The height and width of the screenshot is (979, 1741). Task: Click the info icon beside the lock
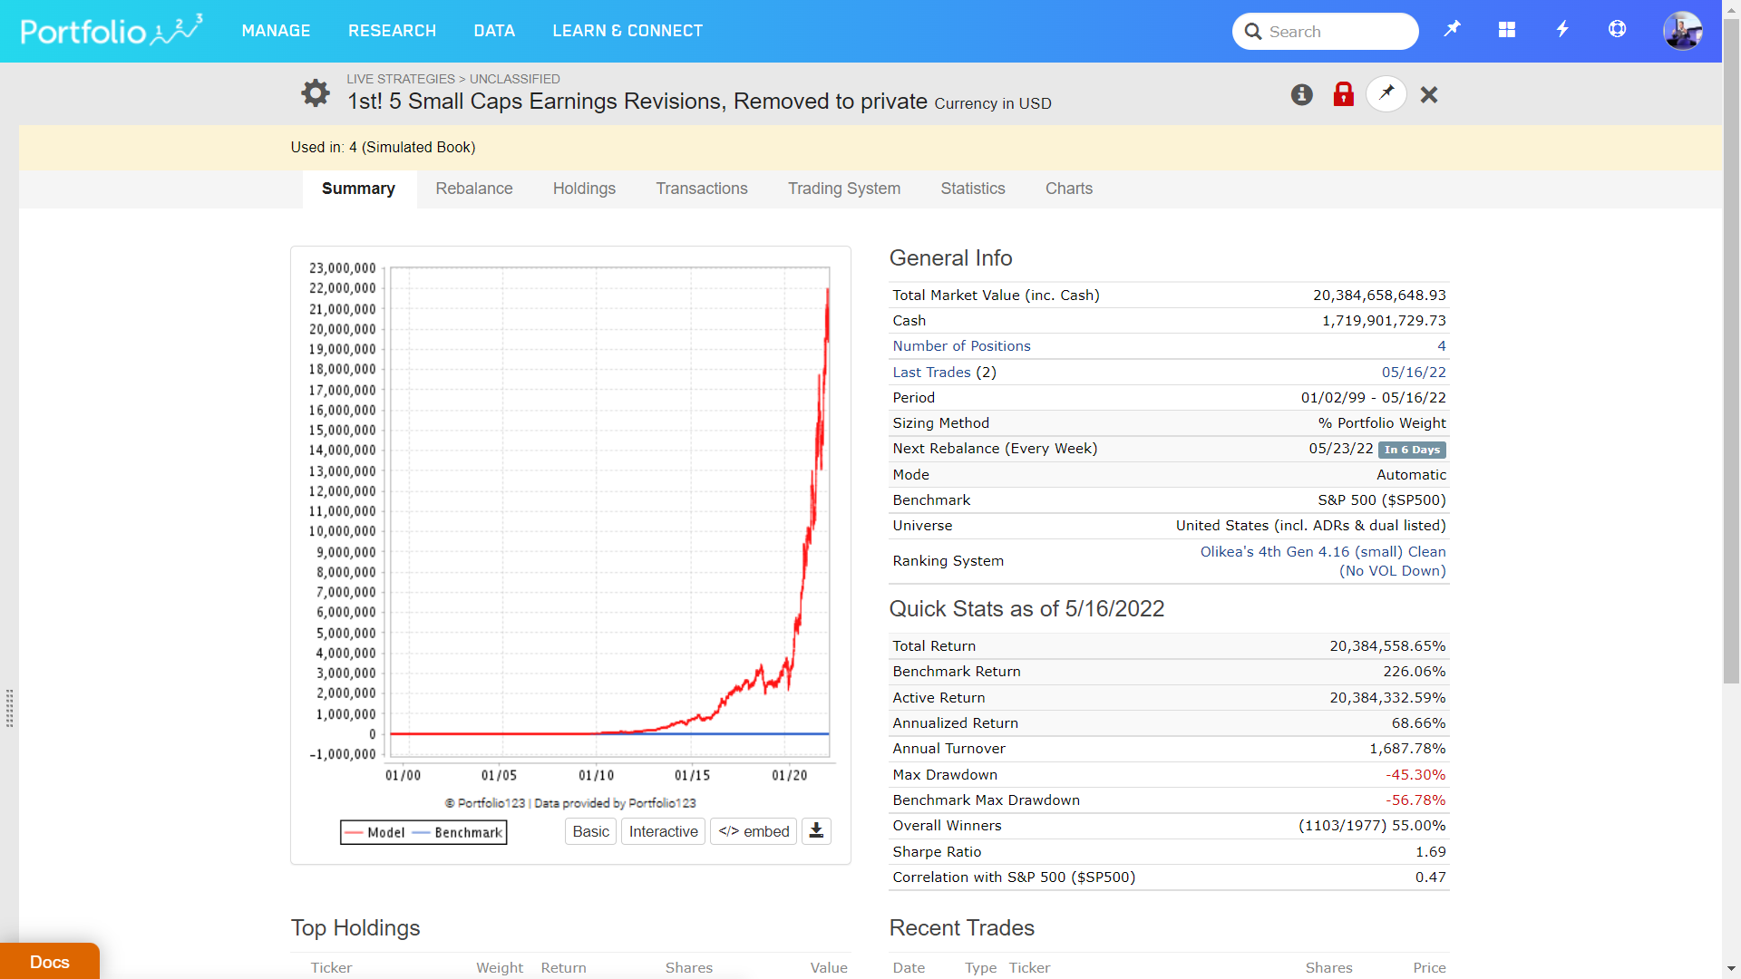click(1301, 94)
